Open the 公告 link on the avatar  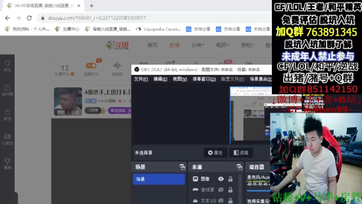coord(75,112)
